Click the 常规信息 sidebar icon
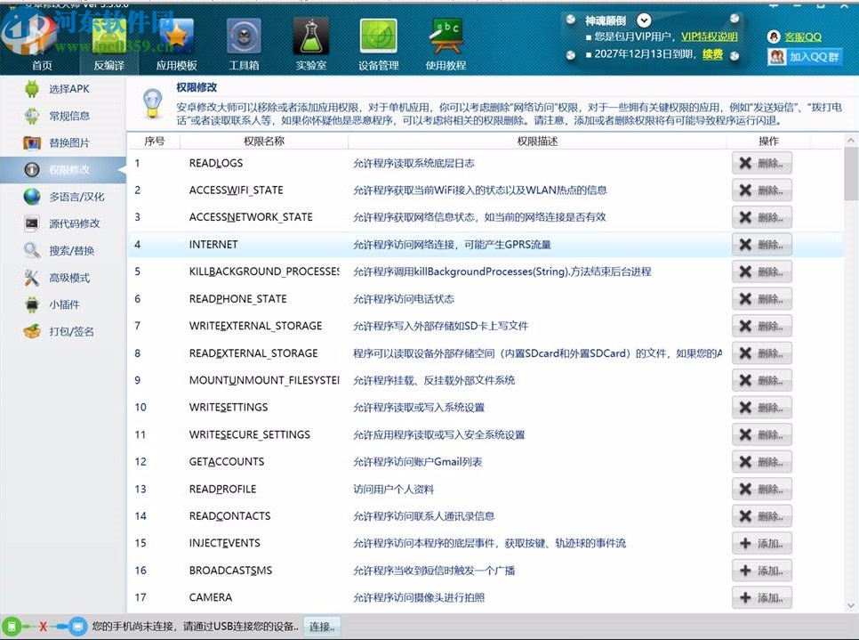The height and width of the screenshot is (640, 859). (32, 116)
